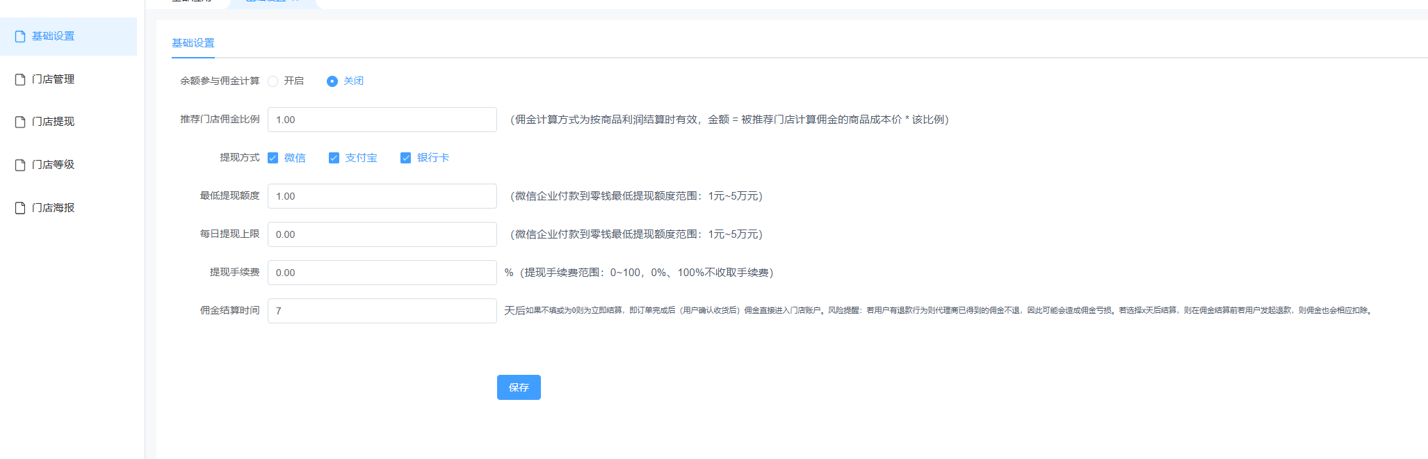The width and height of the screenshot is (1428, 459).
Task: Go to 门店提现 in the sidebar
Action: [68, 122]
